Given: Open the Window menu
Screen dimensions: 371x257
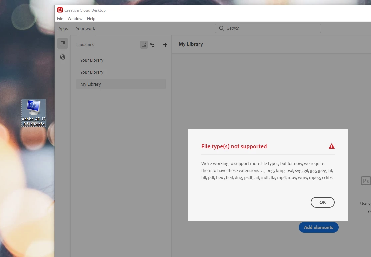Looking at the screenshot, I should 75,18.
